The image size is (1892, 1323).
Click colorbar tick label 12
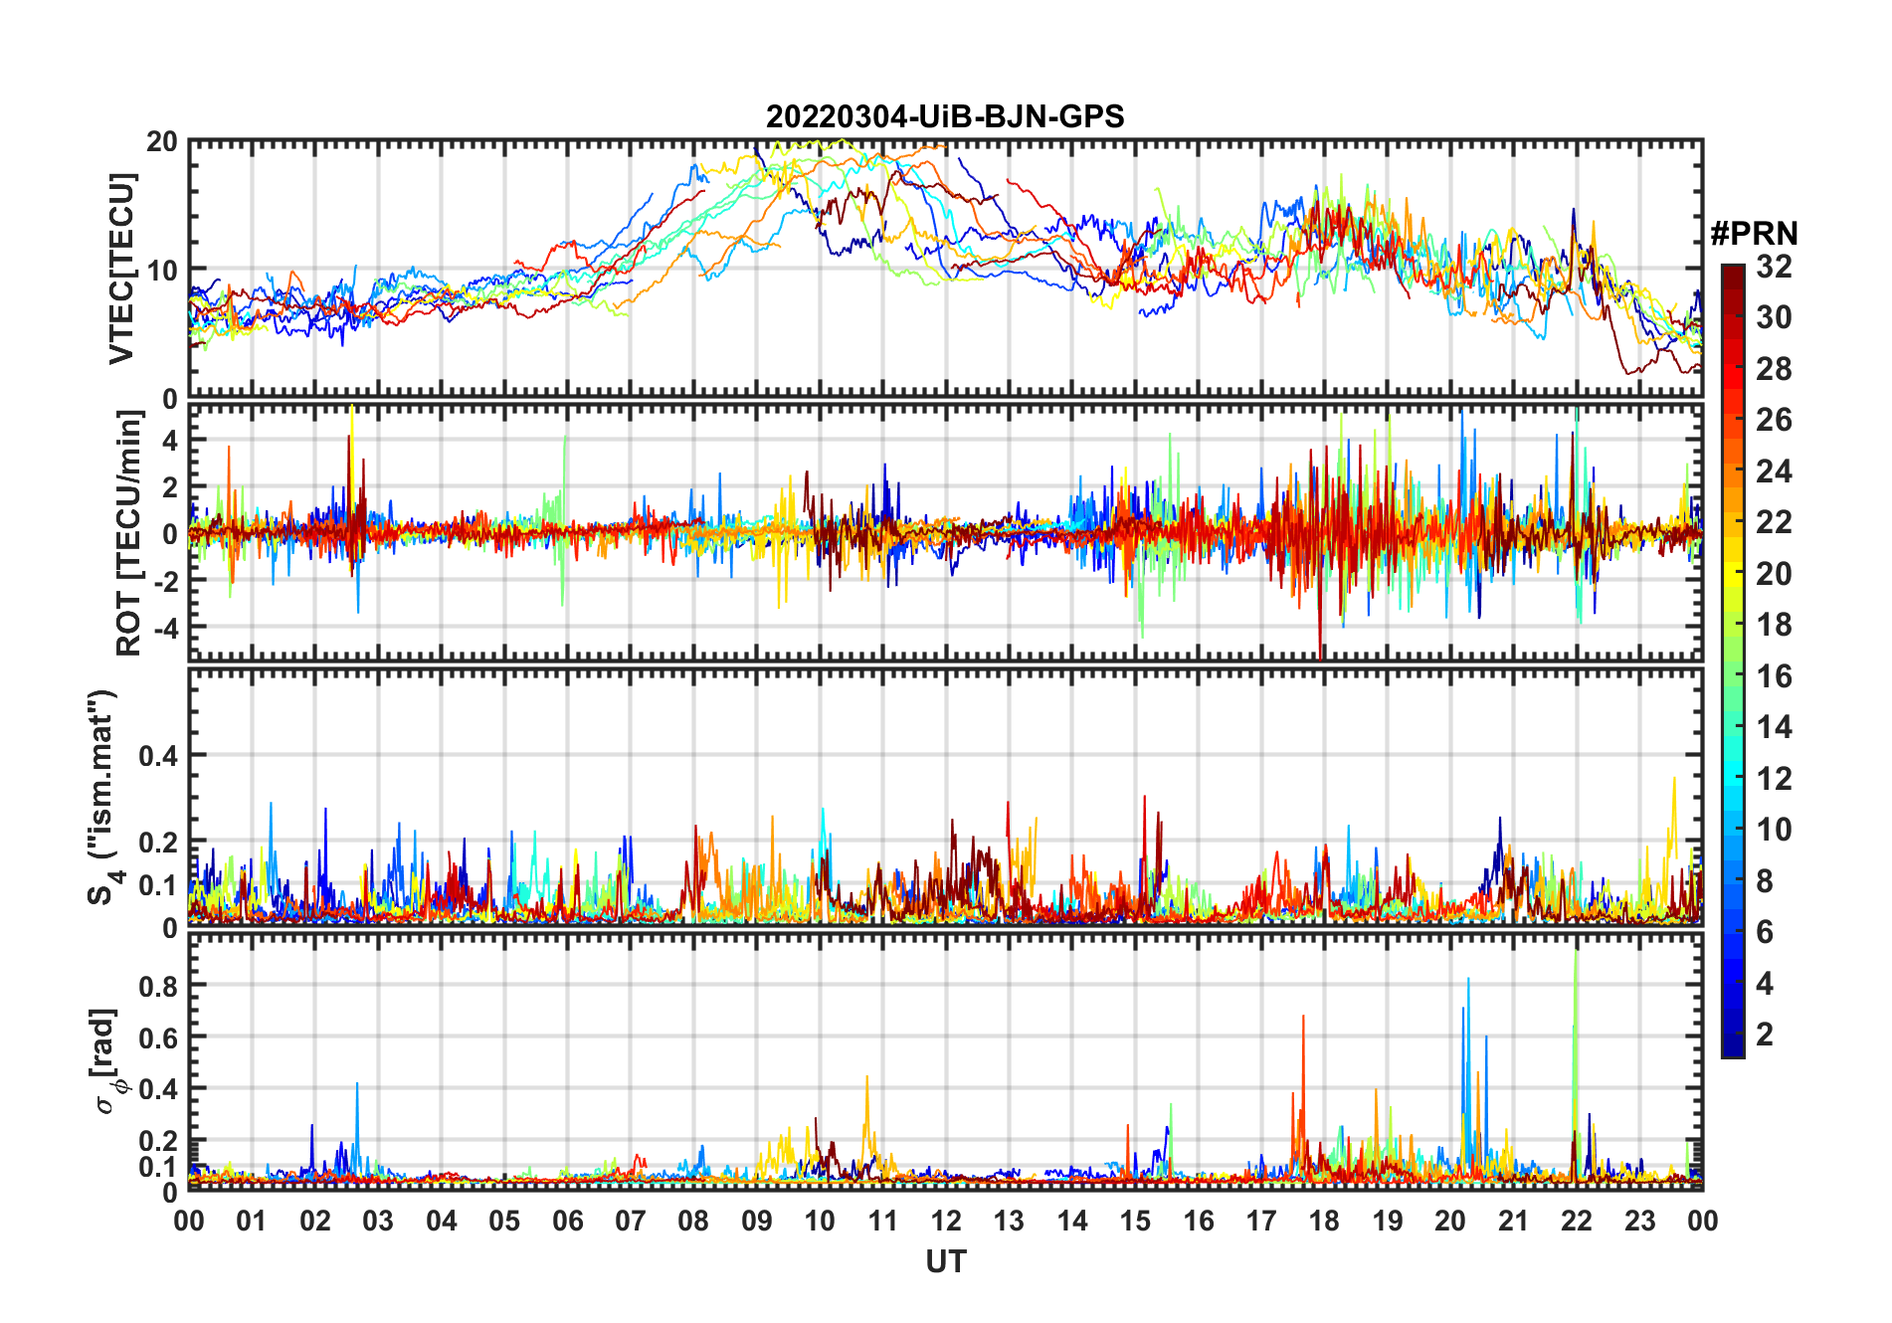pyautogui.click(x=1774, y=778)
